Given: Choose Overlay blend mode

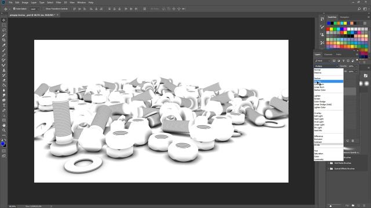Looking at the screenshot, I should point(329,113).
